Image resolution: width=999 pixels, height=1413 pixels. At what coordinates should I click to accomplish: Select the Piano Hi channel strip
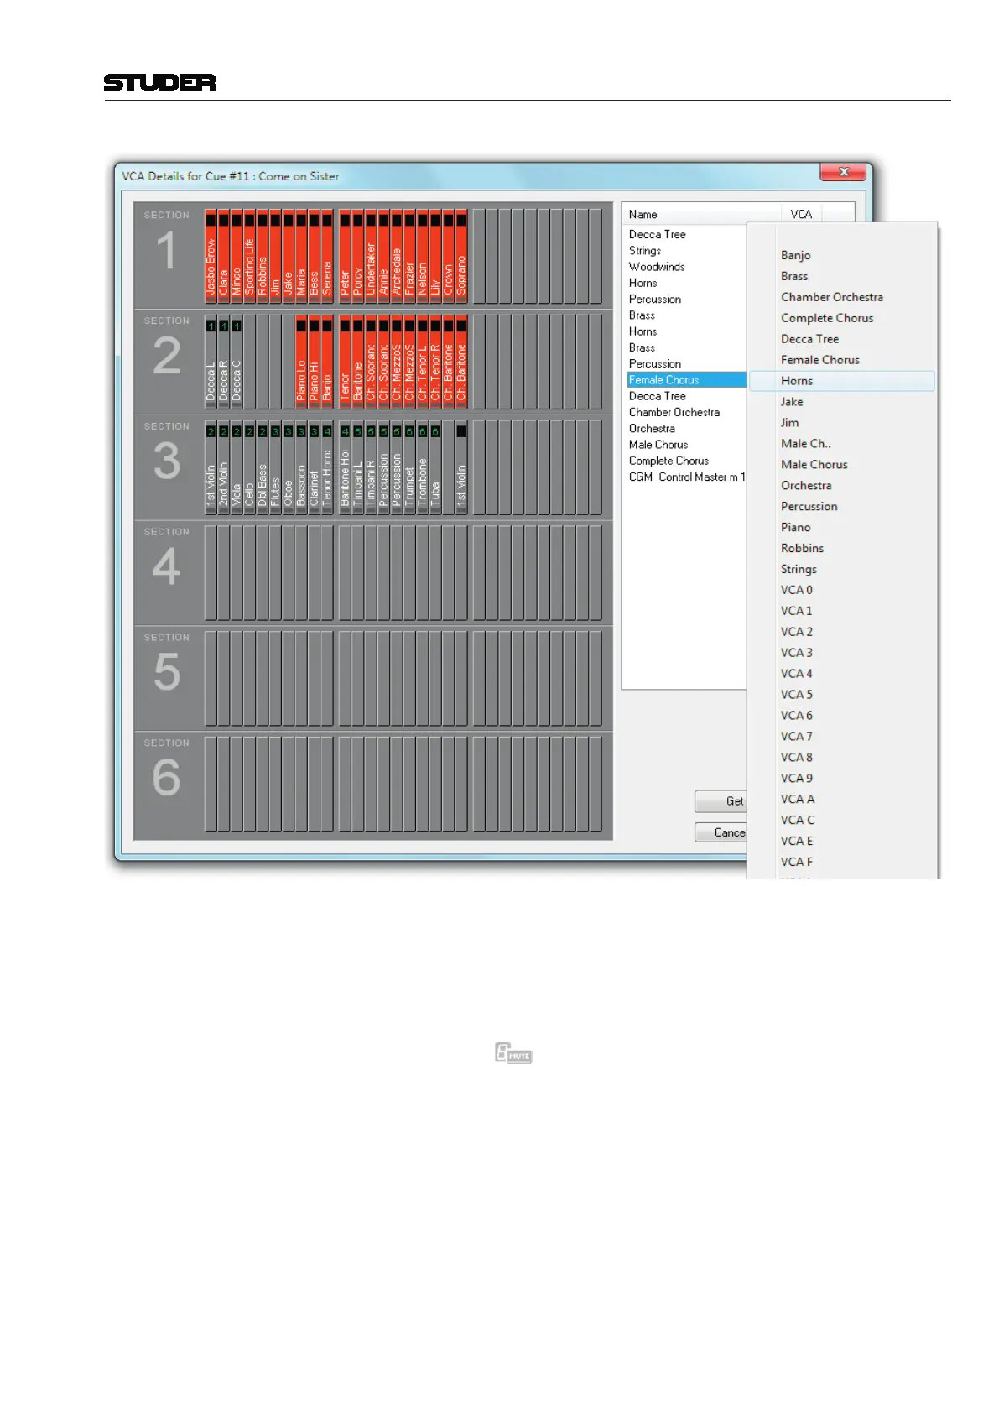pos(314,362)
